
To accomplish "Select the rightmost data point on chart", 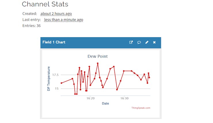I will pyautogui.click(x=149, y=77).
